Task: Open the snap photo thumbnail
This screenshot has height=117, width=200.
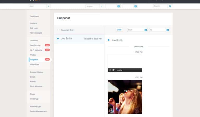Action: tap(125, 97)
